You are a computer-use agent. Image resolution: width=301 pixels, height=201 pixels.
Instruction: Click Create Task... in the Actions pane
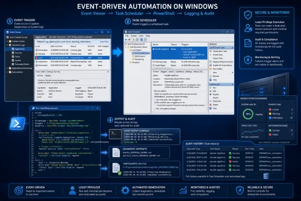pyautogui.click(x=218, y=55)
